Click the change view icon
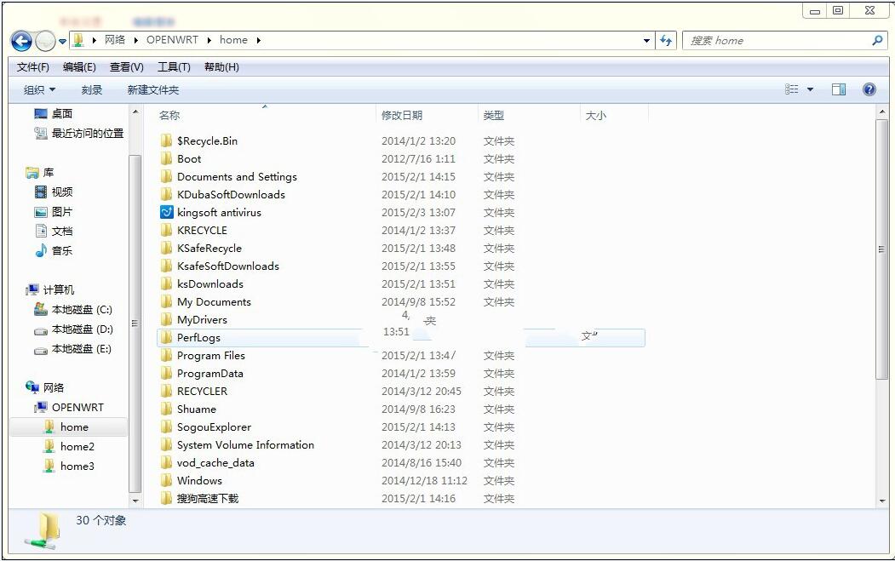Screen dimensions: 895x561 tap(792, 89)
